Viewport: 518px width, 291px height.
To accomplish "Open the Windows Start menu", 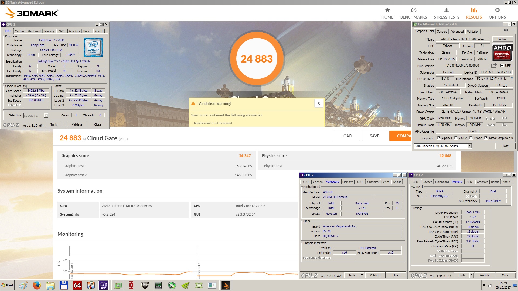I will [8, 285].
